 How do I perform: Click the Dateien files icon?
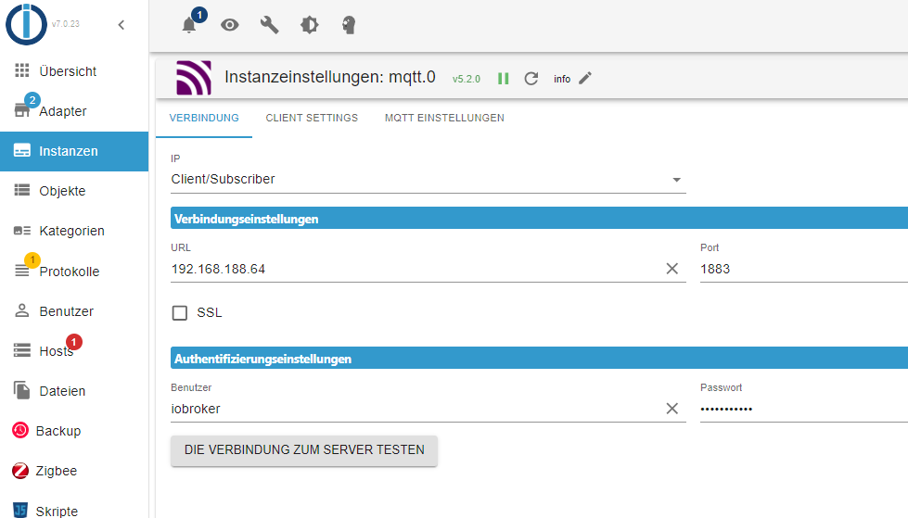(22, 391)
